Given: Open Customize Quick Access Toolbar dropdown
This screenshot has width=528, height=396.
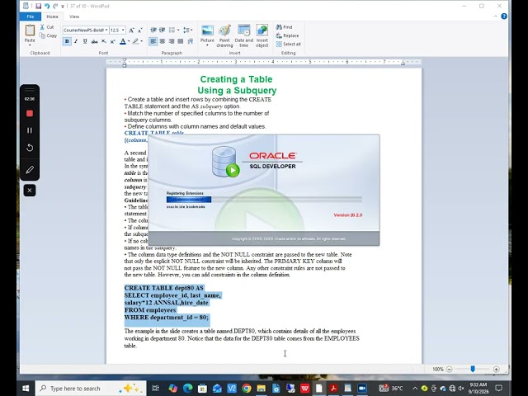Looking at the screenshot, I should pyautogui.click(x=63, y=7).
